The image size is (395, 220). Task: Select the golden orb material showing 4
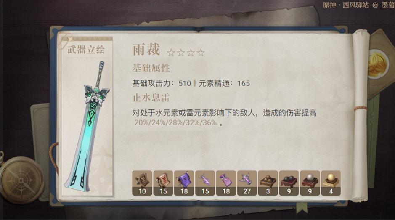[331, 183]
